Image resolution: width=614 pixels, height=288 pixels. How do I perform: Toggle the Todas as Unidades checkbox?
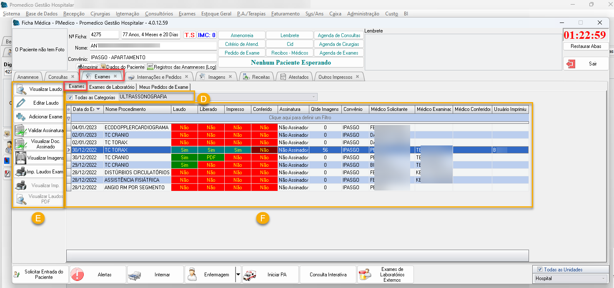click(540, 269)
